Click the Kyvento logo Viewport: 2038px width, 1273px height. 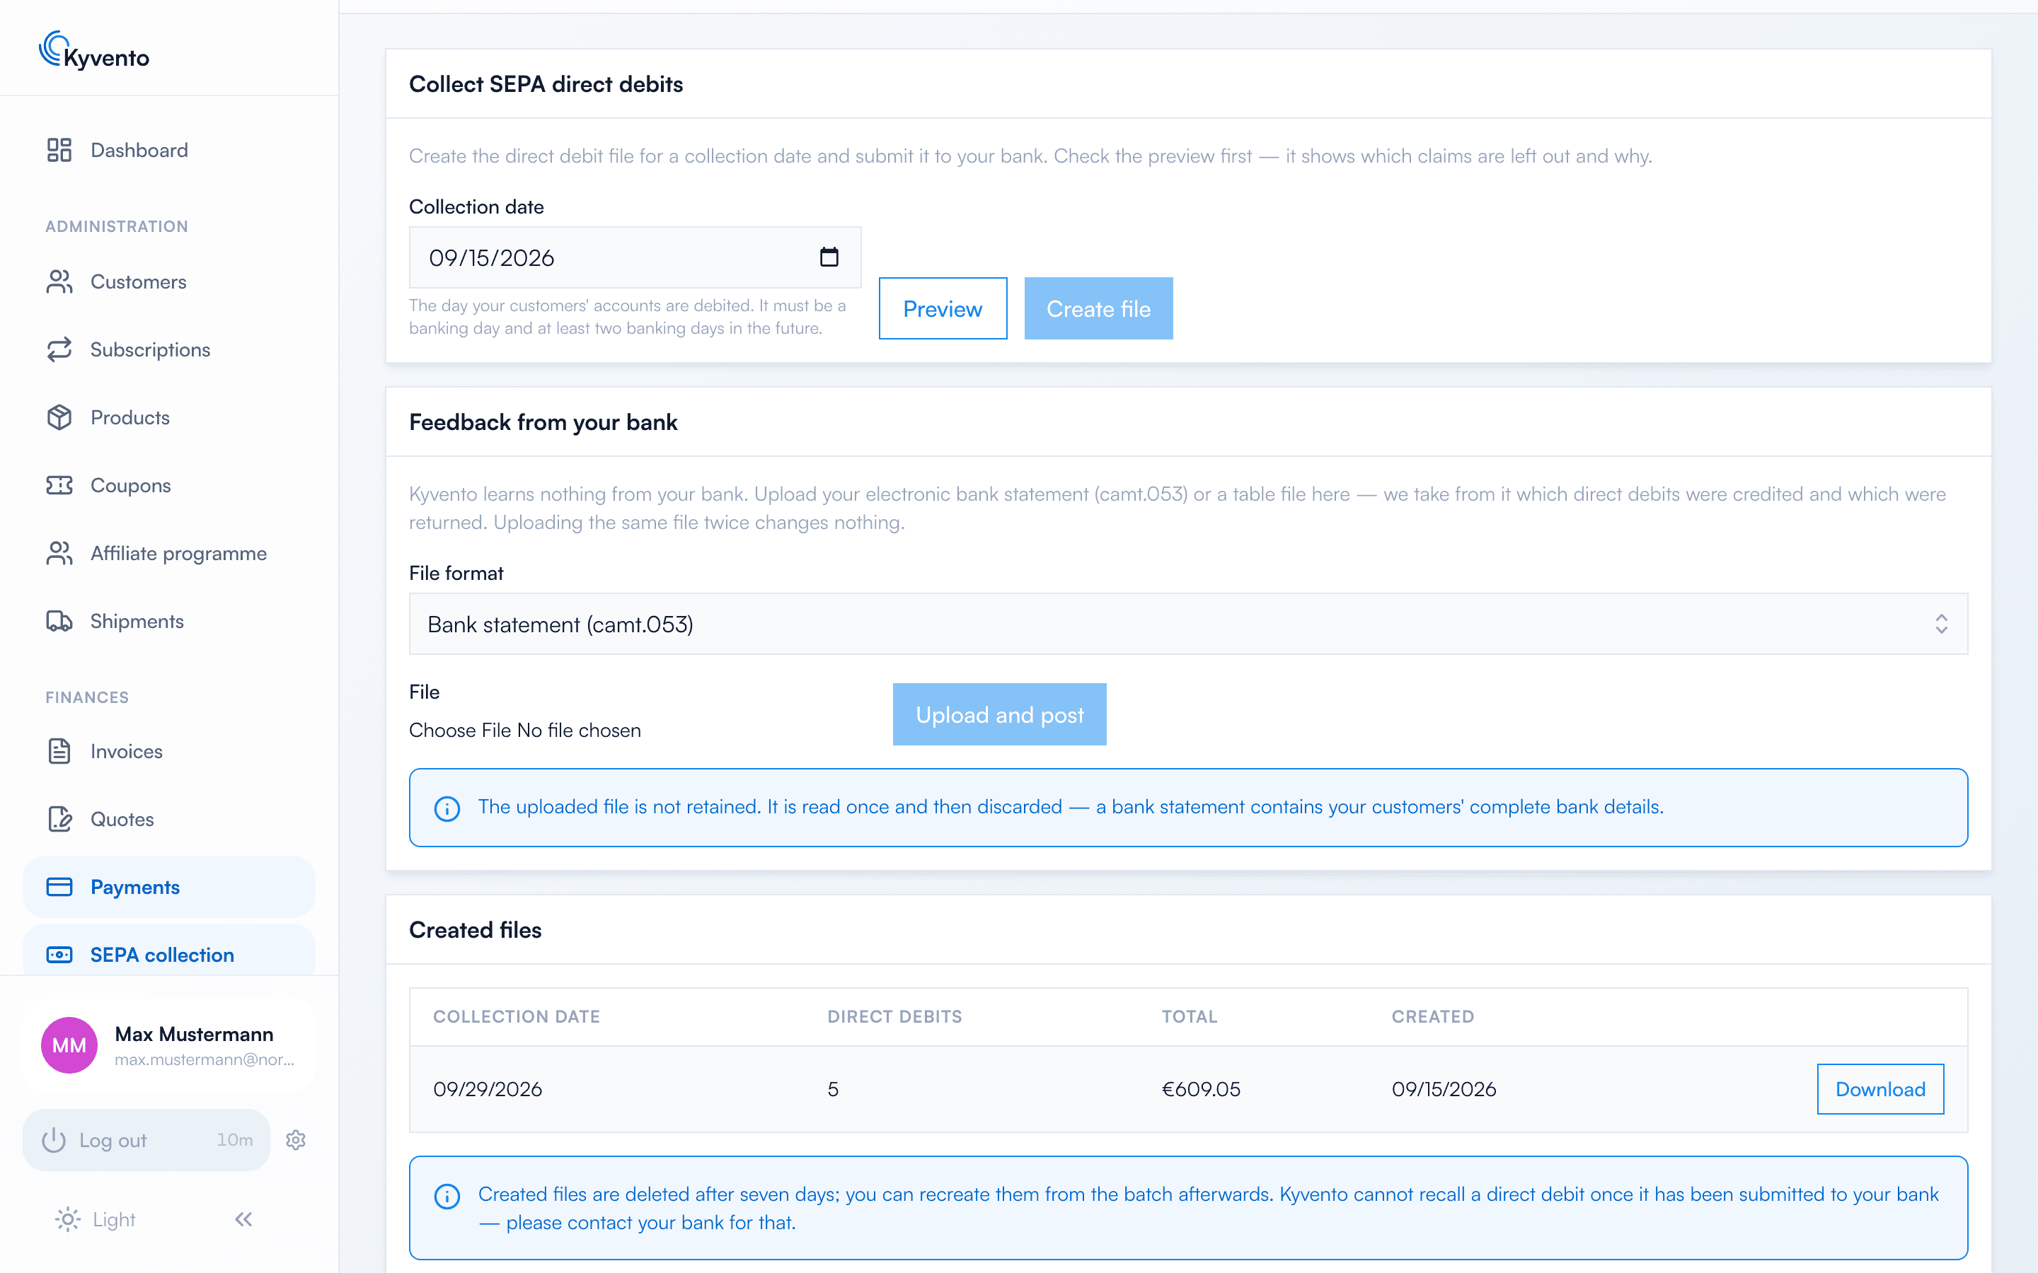pos(94,50)
